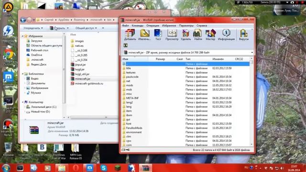The width and height of the screenshot is (306, 172).
Task: Click the WinRAR Тест toolbar icon
Action: [158, 35]
